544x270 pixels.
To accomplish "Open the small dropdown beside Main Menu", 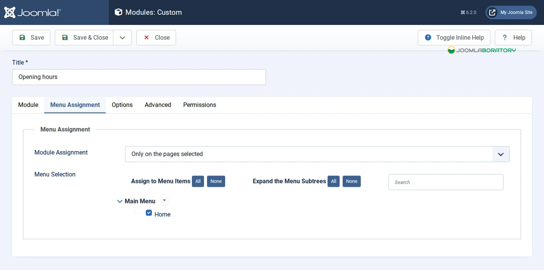I will [164, 201].
